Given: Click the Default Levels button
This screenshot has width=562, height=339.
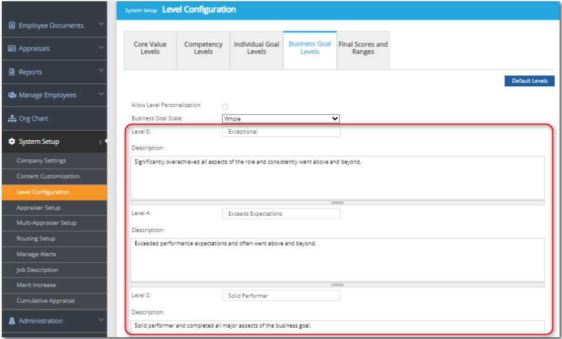Looking at the screenshot, I should tap(529, 81).
